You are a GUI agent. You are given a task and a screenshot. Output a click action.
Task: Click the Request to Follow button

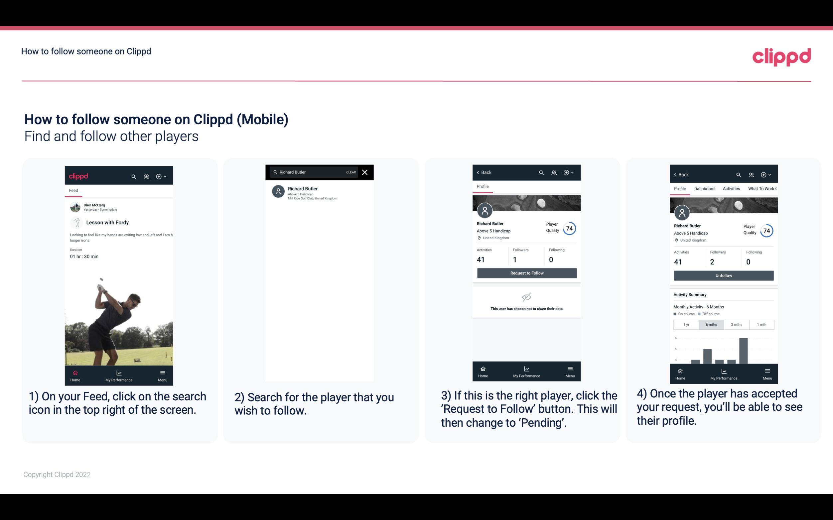(x=526, y=273)
